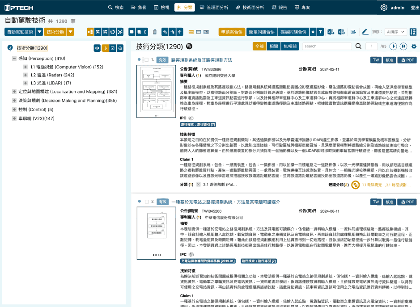Open PDF for patent TWI832686
The image size is (420, 307).
[407, 60]
